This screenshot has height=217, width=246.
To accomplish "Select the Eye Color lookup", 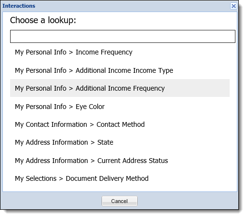I will pyautogui.click(x=120, y=107).
